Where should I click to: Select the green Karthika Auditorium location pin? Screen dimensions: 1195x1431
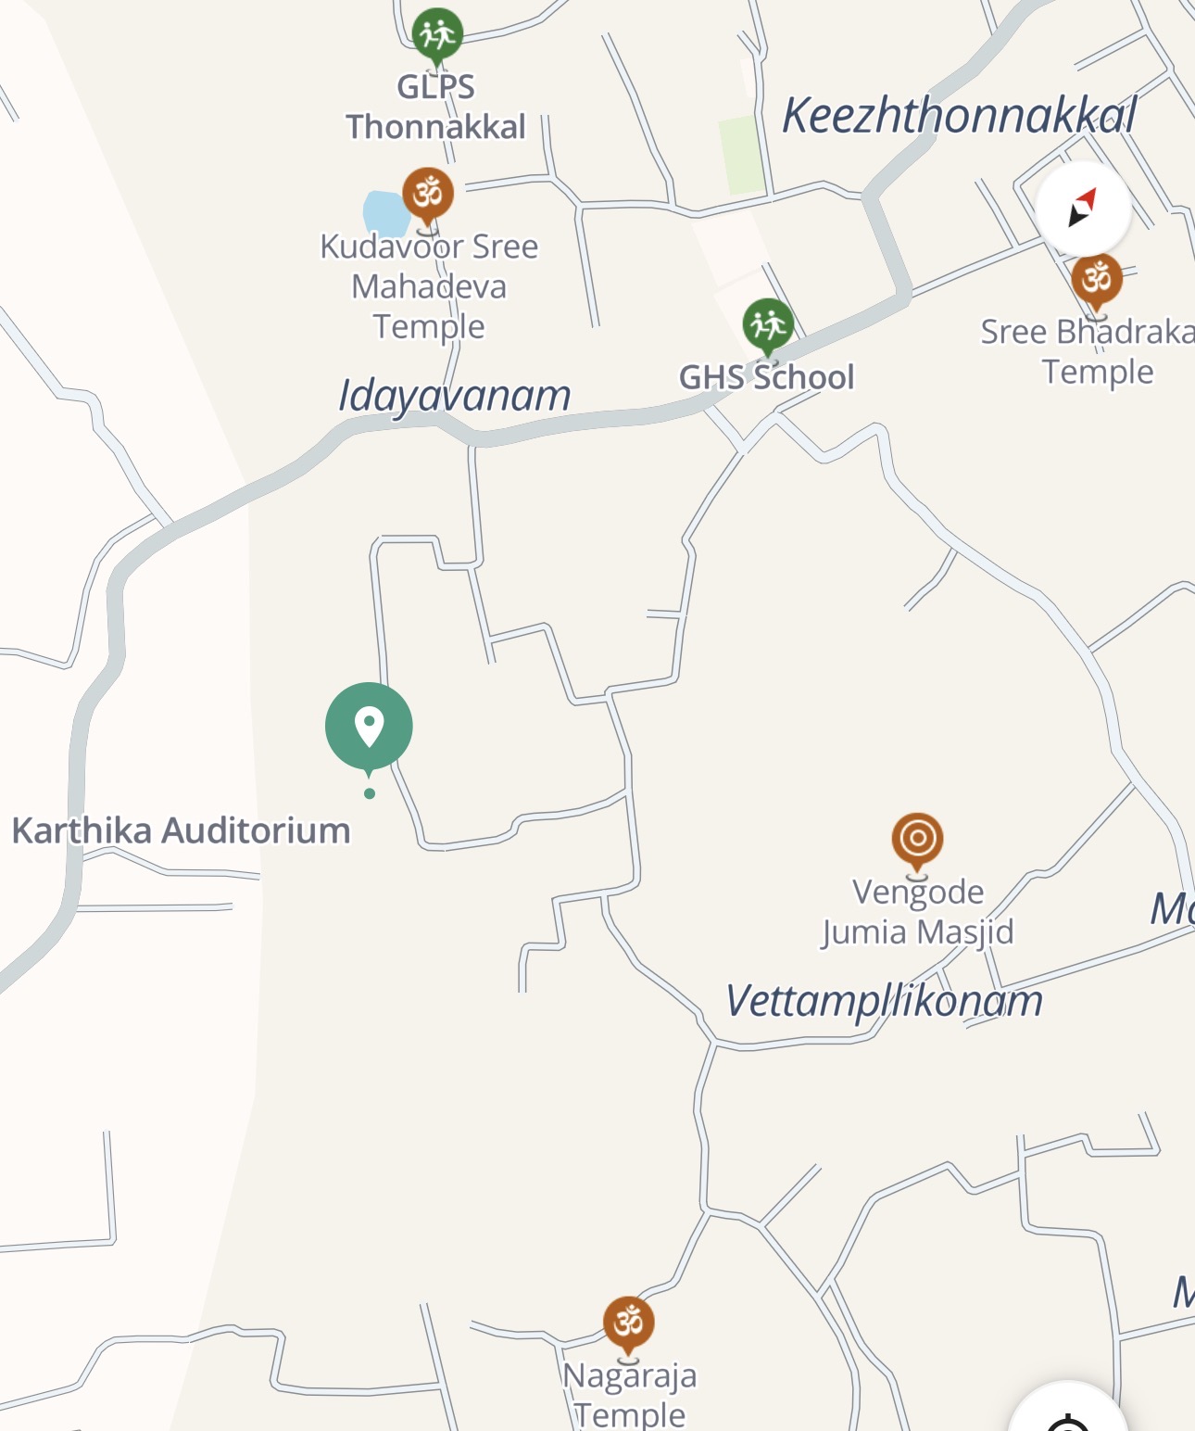point(369,728)
